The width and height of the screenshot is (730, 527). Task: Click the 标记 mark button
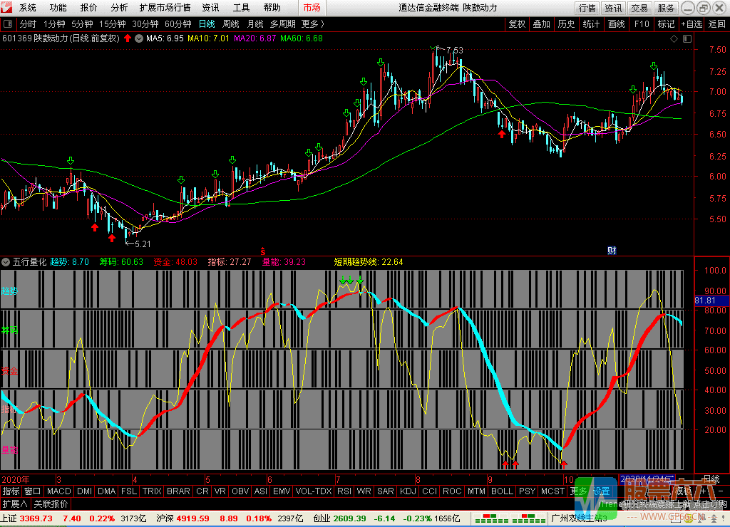667,24
